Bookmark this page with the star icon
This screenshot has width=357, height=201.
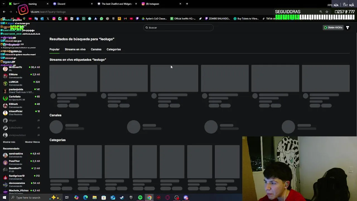(x=327, y=12)
